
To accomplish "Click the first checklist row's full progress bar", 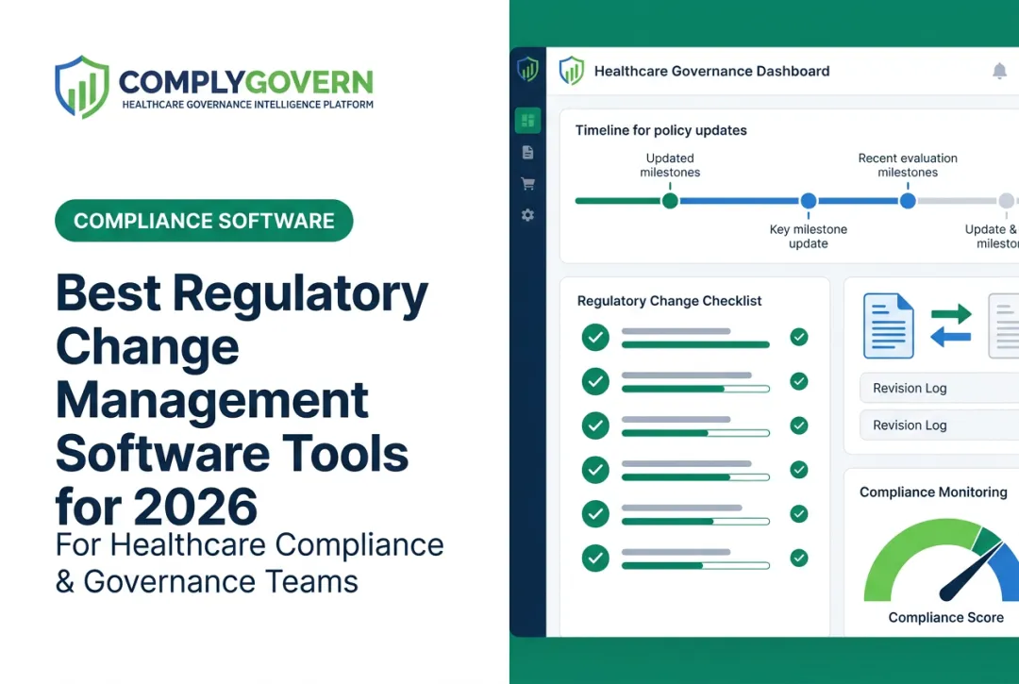I will (695, 345).
